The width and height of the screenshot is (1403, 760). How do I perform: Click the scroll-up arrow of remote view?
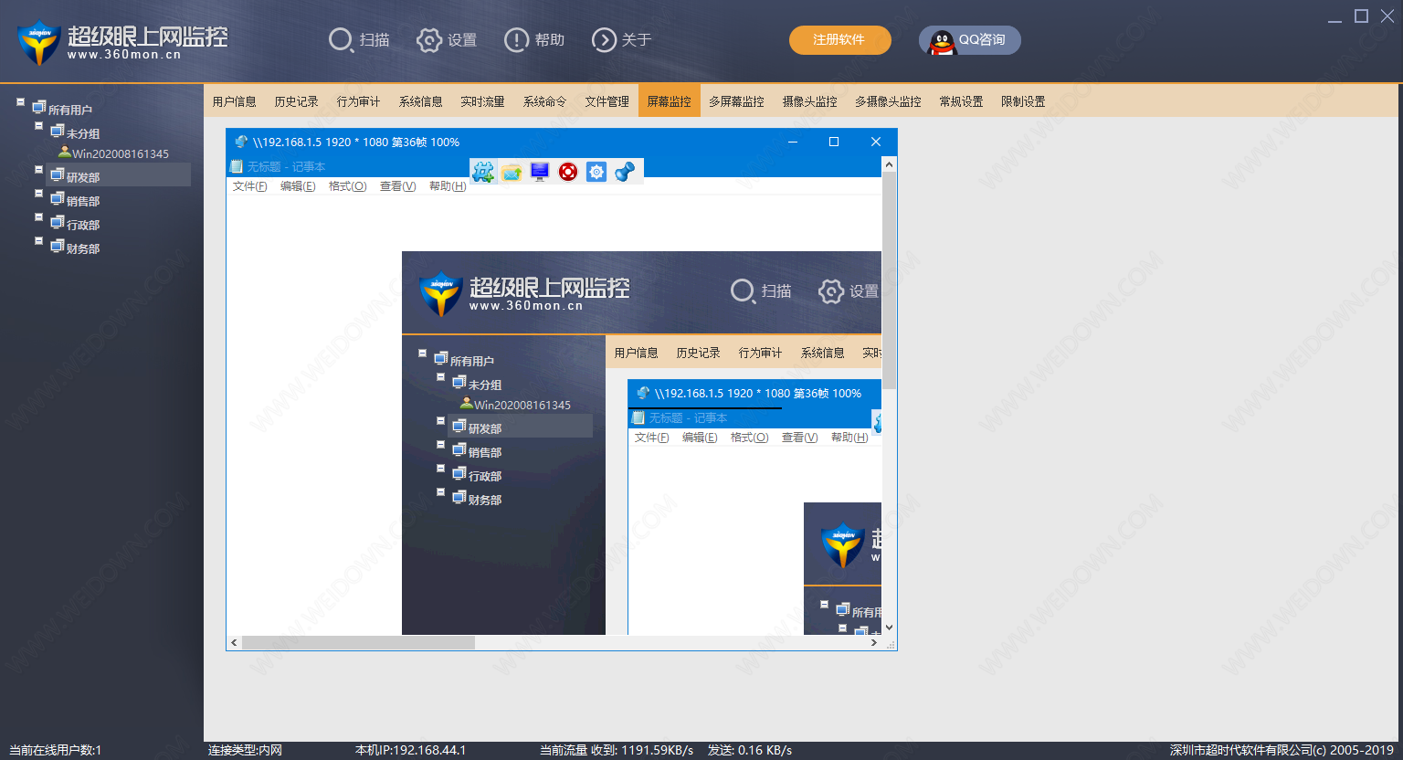[890, 164]
